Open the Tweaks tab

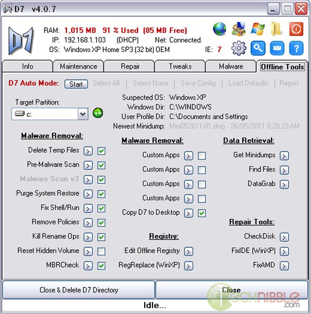point(180,66)
